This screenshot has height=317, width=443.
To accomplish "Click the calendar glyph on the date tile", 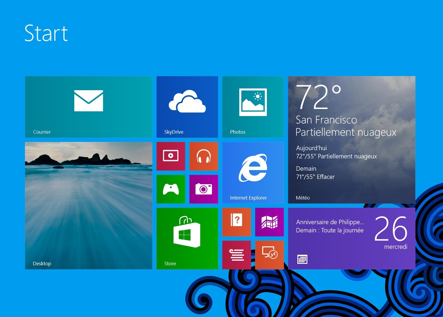I will (x=302, y=259).
